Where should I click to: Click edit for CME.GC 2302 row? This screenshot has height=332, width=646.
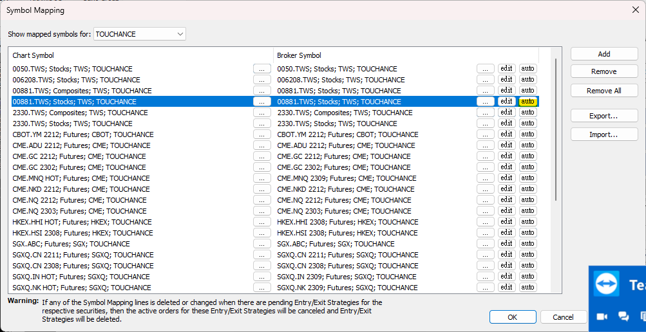click(506, 167)
